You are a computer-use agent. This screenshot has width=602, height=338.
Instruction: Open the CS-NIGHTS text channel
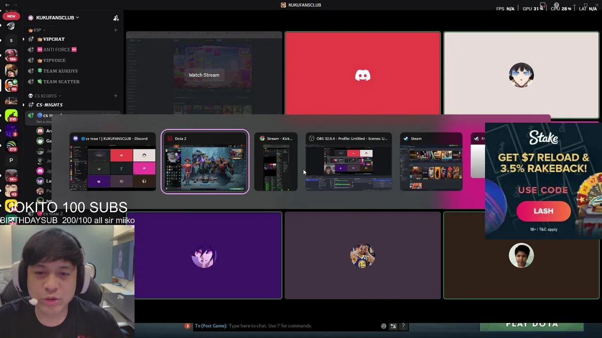tap(49, 105)
